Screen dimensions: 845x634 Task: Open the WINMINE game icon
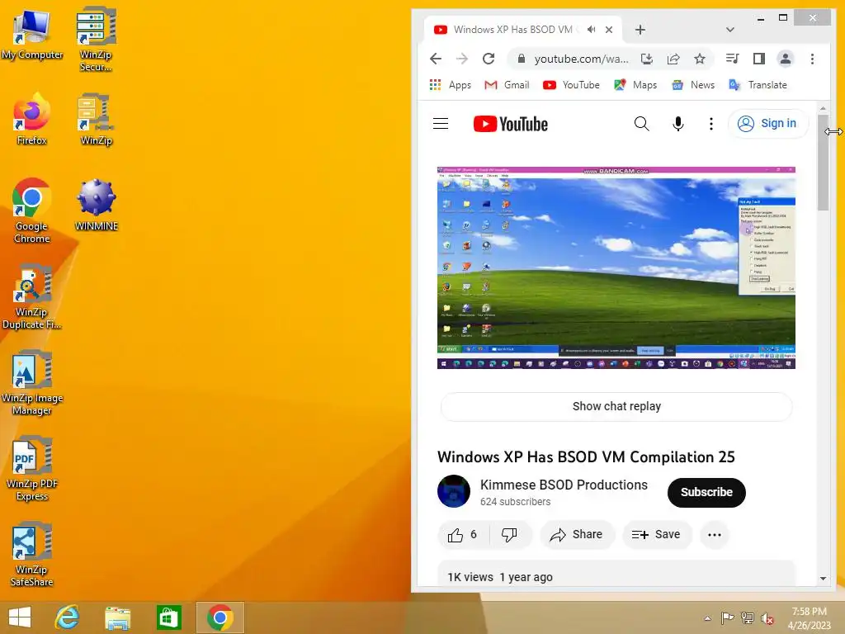[96, 205]
